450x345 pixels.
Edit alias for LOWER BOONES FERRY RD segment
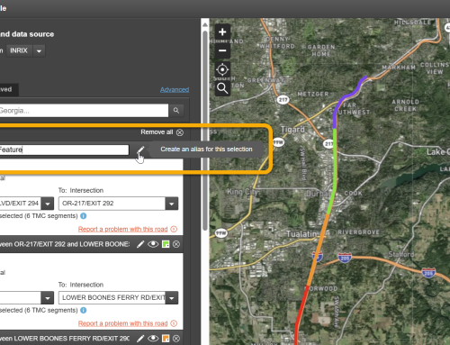[140, 339]
